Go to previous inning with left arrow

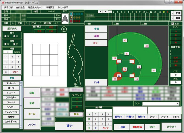coord(100,12)
